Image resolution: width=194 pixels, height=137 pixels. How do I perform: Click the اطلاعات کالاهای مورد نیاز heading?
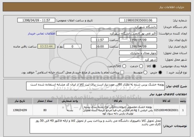[168, 94]
